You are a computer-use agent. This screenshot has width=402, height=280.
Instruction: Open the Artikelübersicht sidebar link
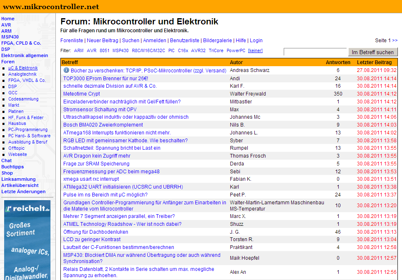click(x=20, y=185)
